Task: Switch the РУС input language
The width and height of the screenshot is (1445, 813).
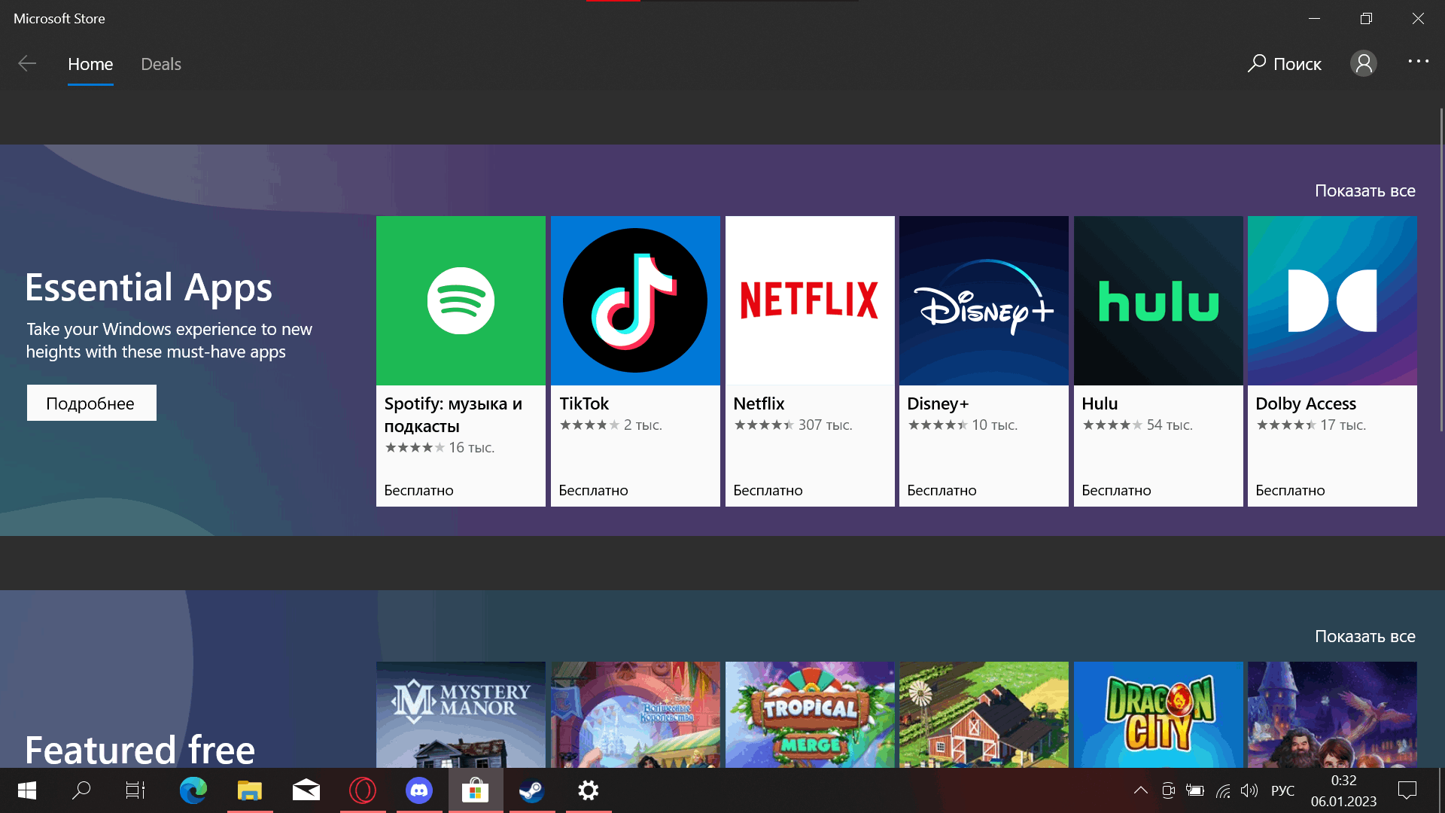Action: pyautogui.click(x=1282, y=790)
